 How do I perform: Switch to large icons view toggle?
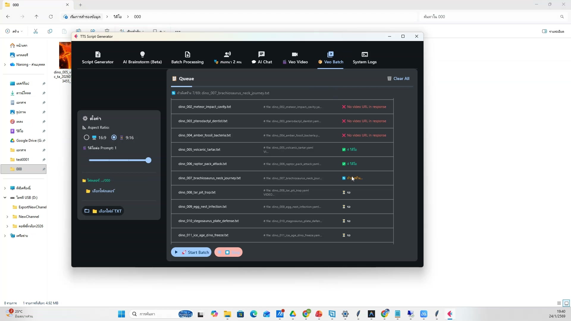click(567, 303)
